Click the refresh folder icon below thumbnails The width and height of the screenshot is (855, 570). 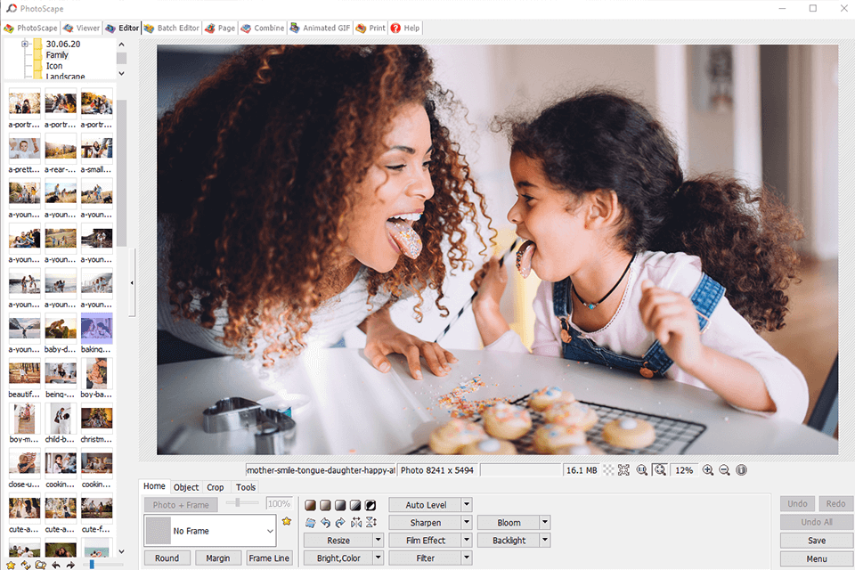pyautogui.click(x=25, y=565)
